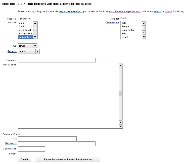
Task: Focus the Cc input field
Action: coord(47,139)
